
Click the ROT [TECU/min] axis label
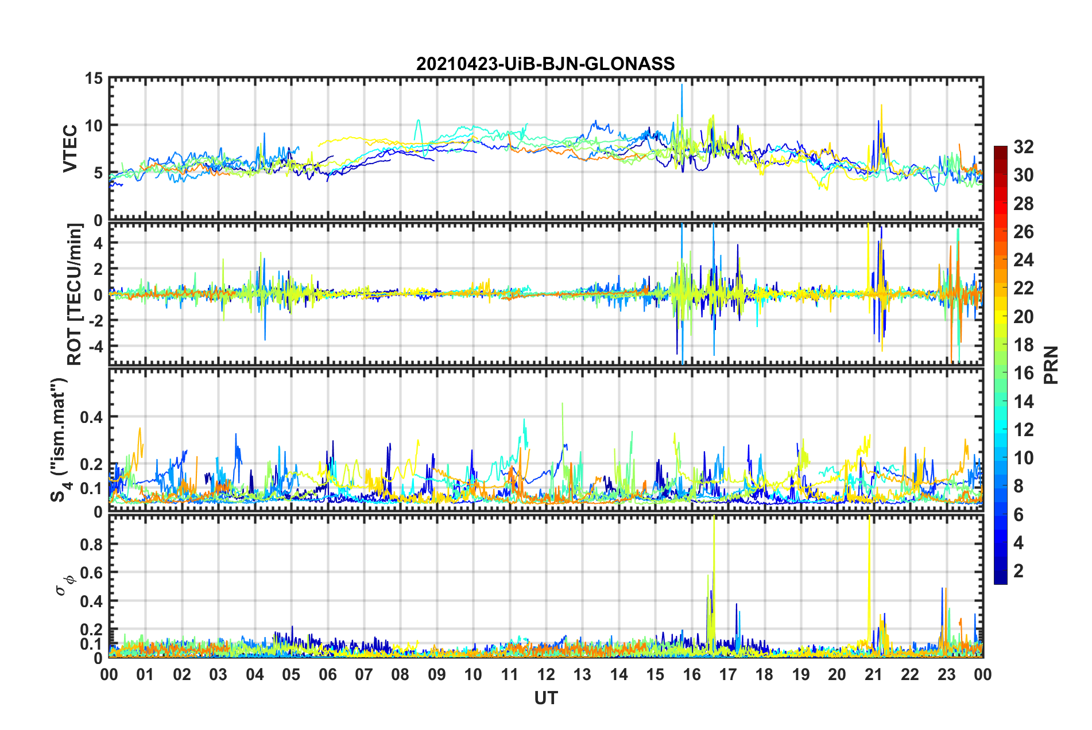click(75, 294)
